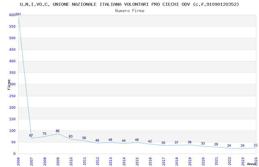
Task: Select the 33 data point label
Action: tap(203, 144)
